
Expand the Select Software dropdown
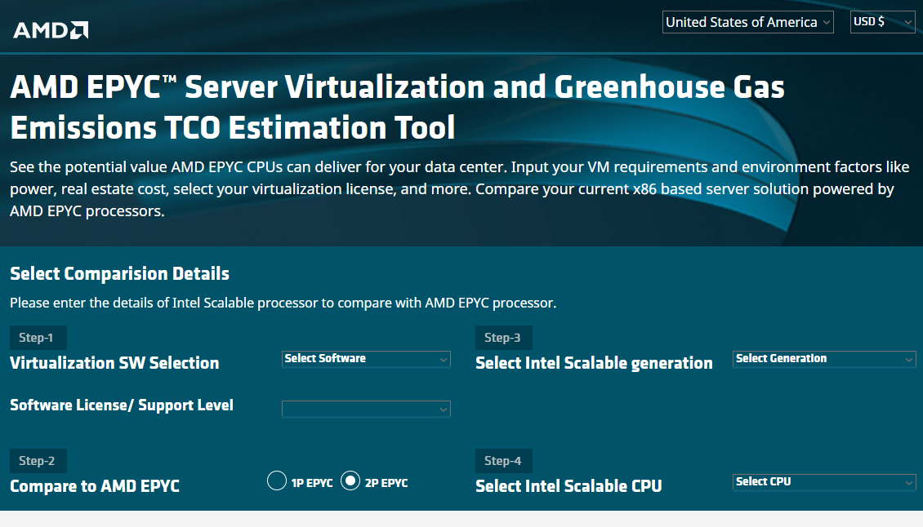[x=365, y=359]
